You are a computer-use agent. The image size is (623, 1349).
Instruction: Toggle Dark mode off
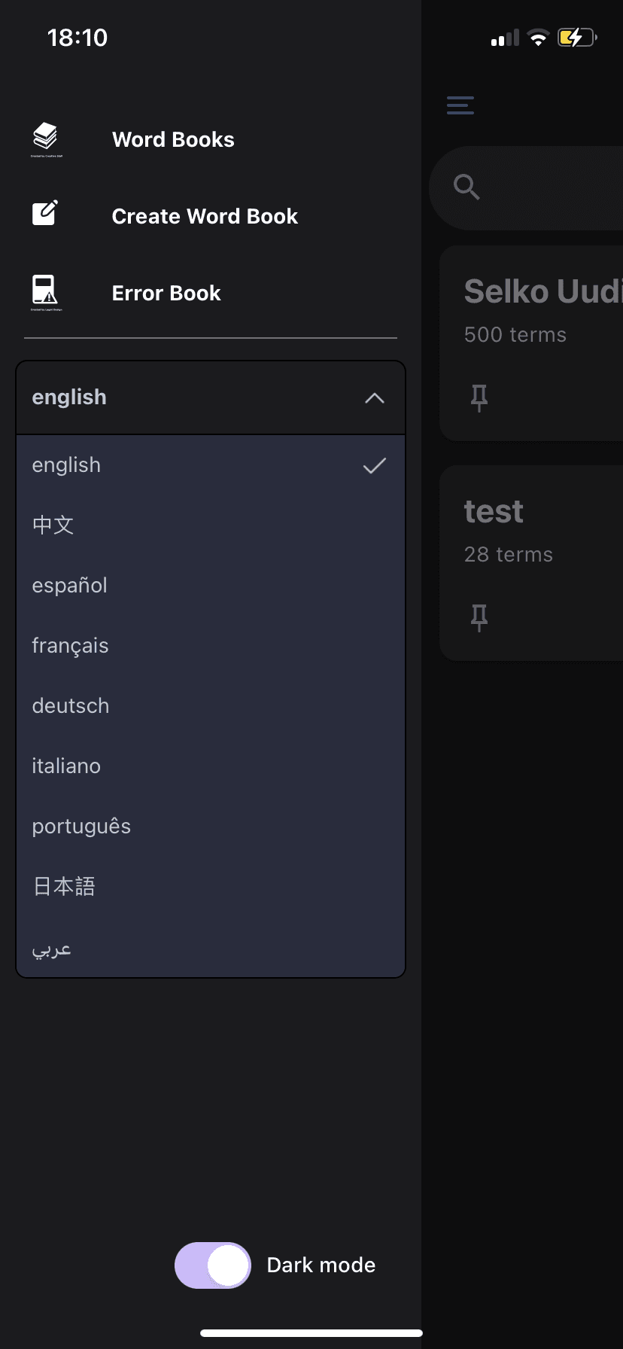213,1265
